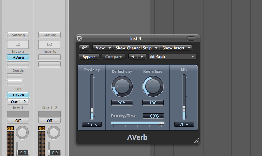Click first insert slot on Out 1-2 strip

coord(50,57)
